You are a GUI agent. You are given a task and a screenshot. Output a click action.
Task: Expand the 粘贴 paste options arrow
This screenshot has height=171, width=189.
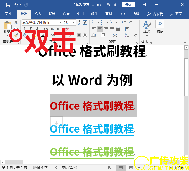[x=7, y=36]
